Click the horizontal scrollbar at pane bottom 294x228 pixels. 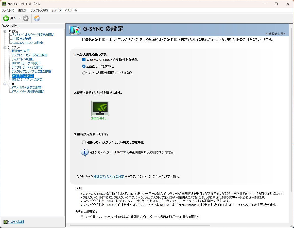(x=140, y=225)
